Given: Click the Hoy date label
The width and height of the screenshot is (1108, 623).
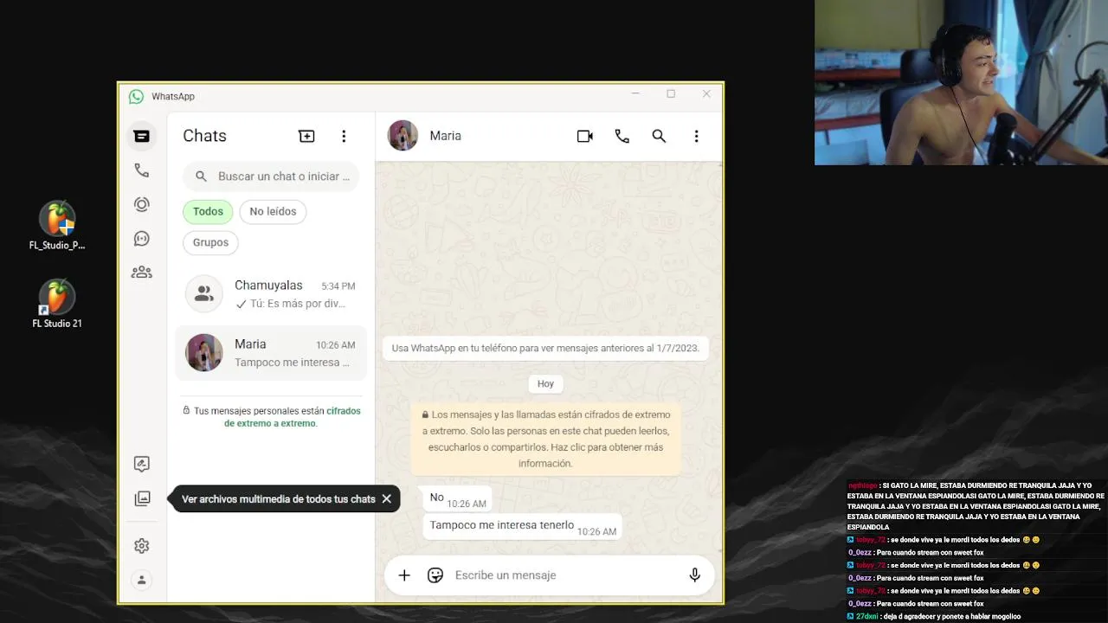Looking at the screenshot, I should coord(545,383).
